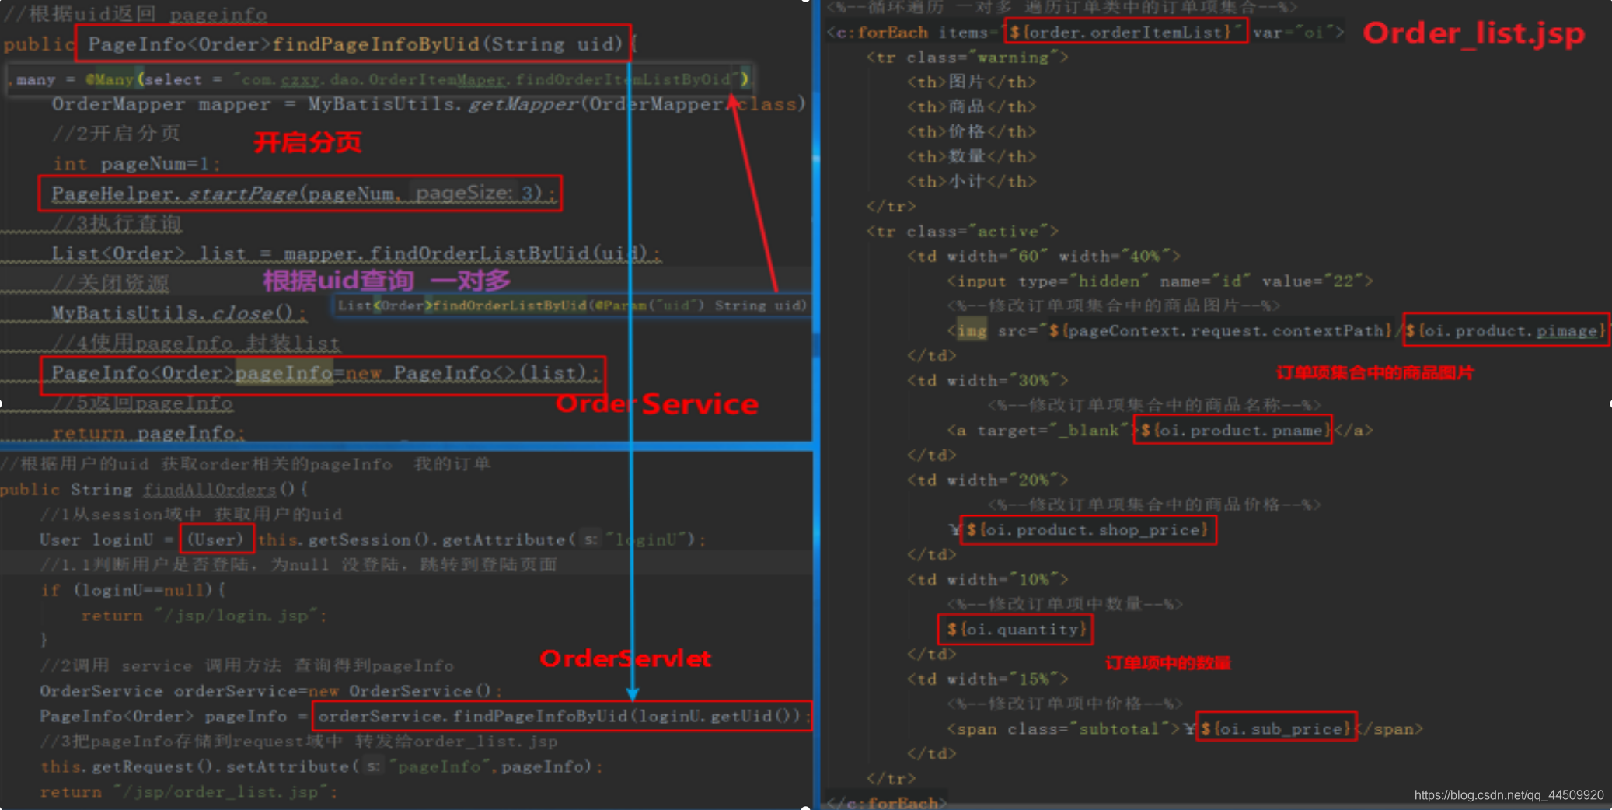1612x810 pixels.
Task: Click the MyBatisUtils.close() line
Action: (x=179, y=312)
